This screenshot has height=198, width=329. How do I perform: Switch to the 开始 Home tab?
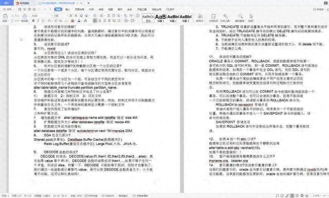(58, 9)
